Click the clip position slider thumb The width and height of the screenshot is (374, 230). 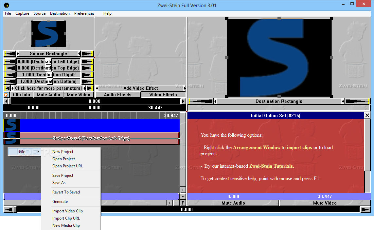10,101
